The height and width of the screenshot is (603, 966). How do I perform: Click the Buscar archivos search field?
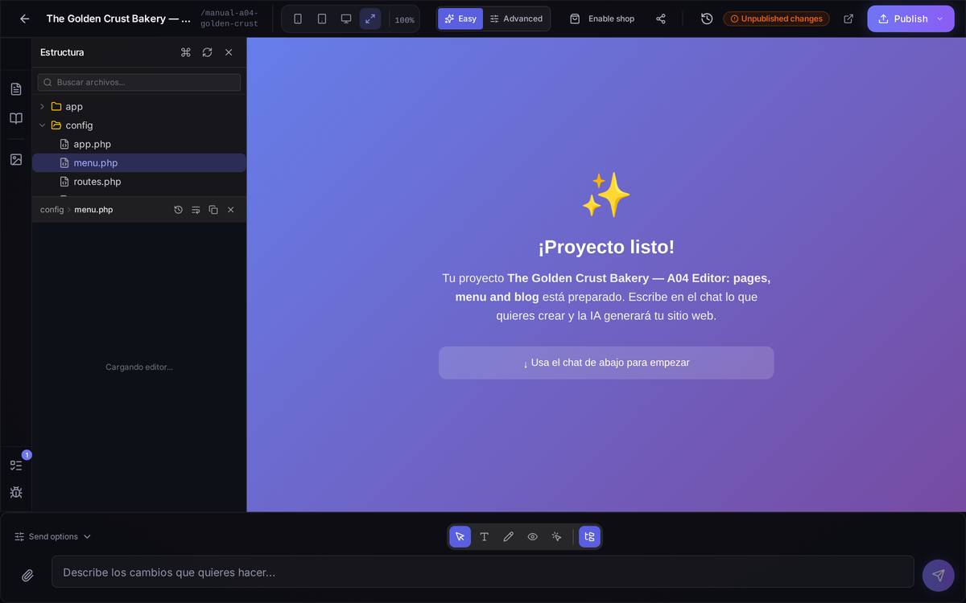point(139,82)
